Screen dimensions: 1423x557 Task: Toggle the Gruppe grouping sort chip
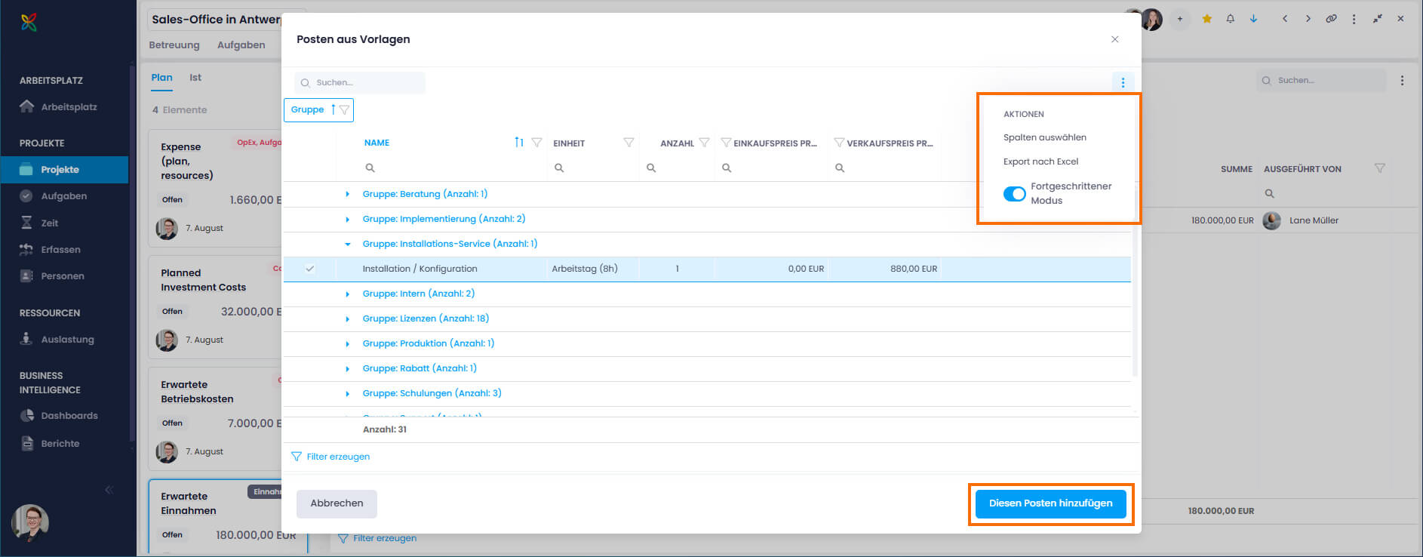pyautogui.click(x=318, y=110)
